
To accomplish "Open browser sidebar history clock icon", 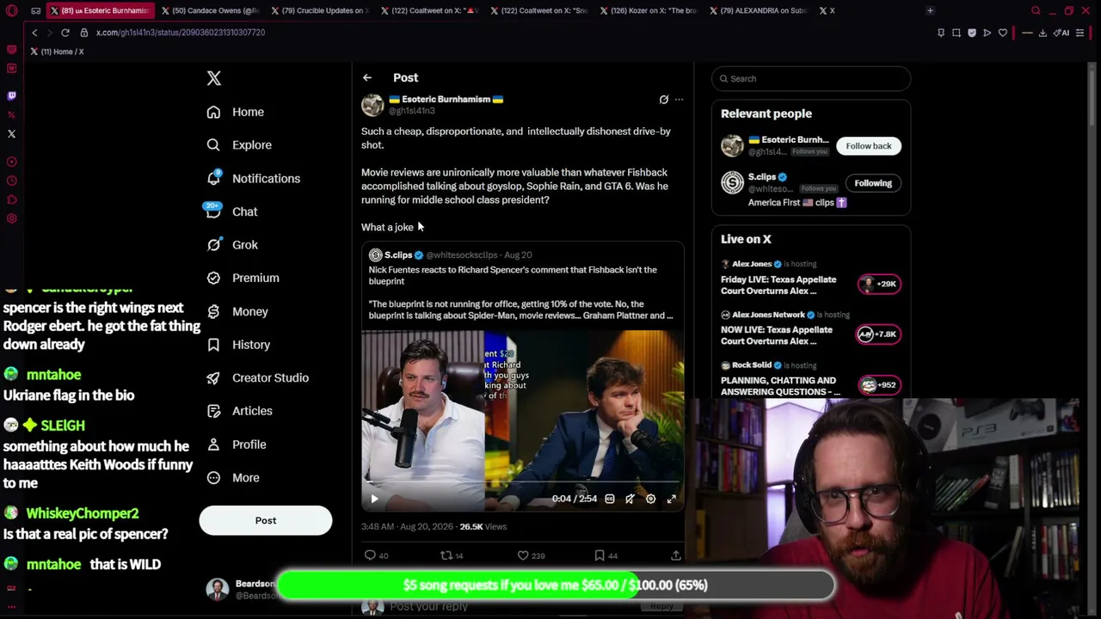I will 11,181.
